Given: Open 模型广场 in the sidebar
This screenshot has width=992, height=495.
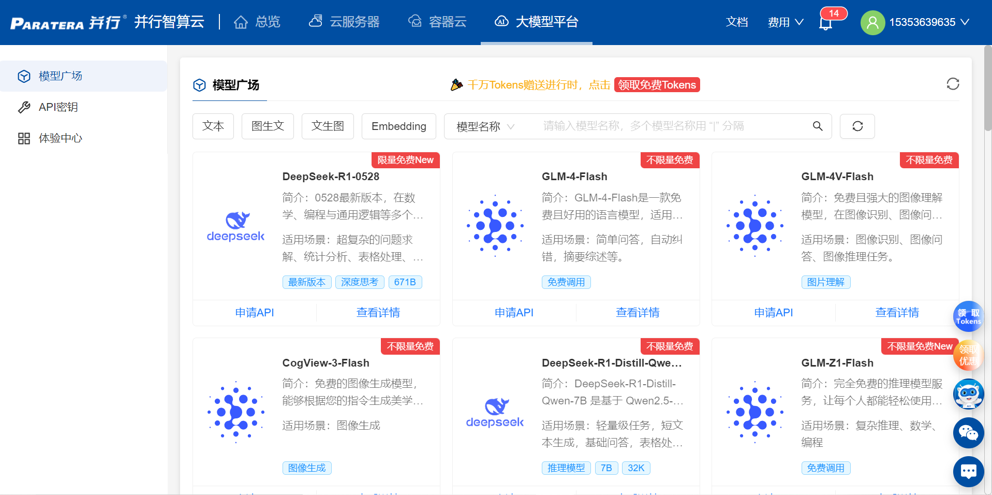Looking at the screenshot, I should pyautogui.click(x=83, y=76).
